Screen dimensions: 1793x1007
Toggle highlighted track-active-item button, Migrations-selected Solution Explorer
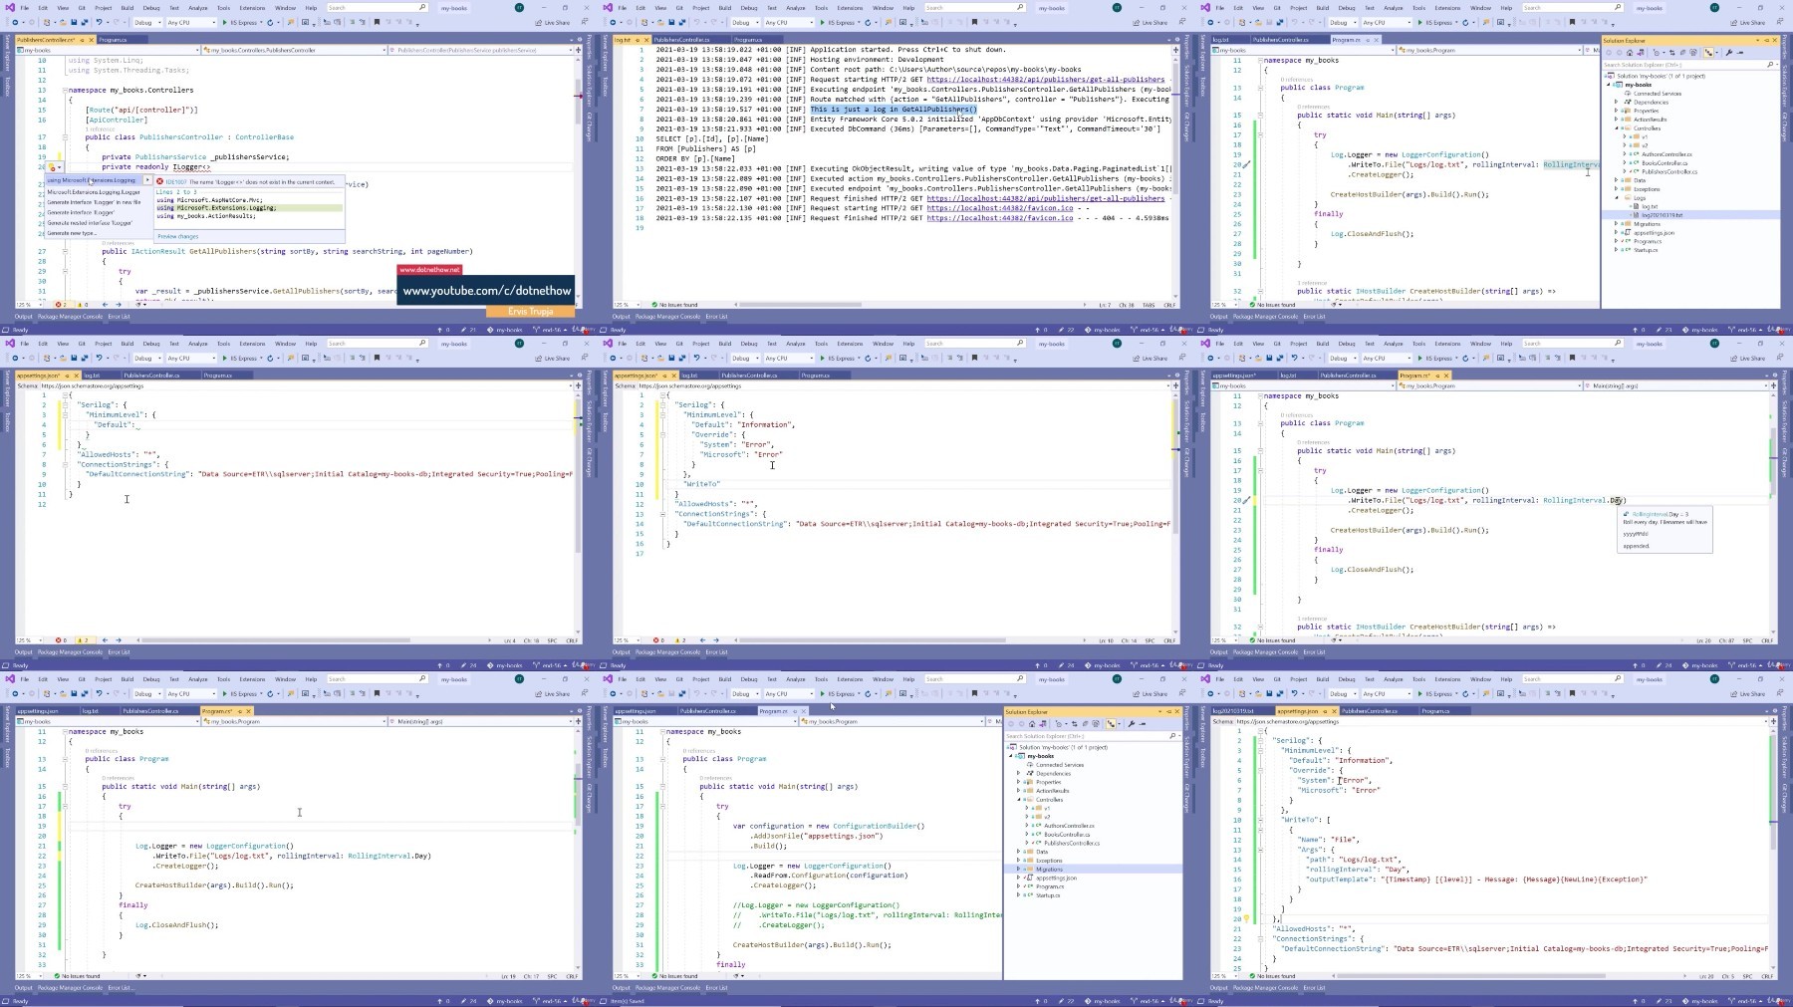(x=1111, y=724)
